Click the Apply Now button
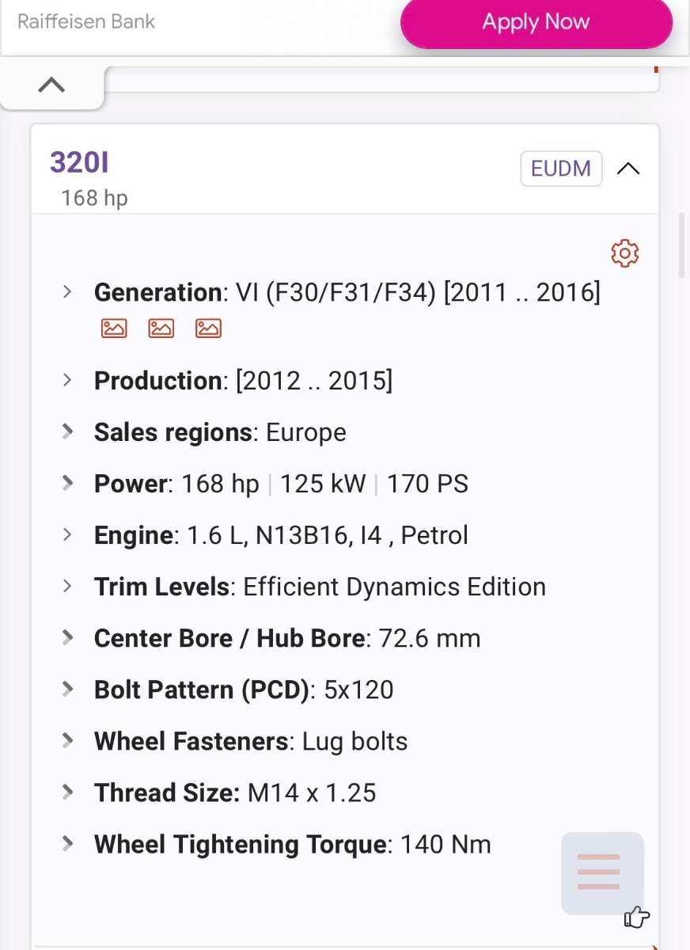 [536, 22]
